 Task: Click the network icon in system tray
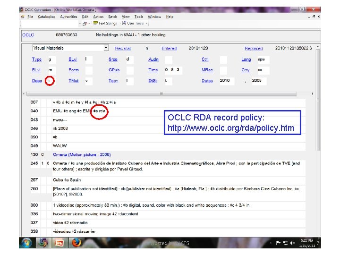click(x=285, y=243)
